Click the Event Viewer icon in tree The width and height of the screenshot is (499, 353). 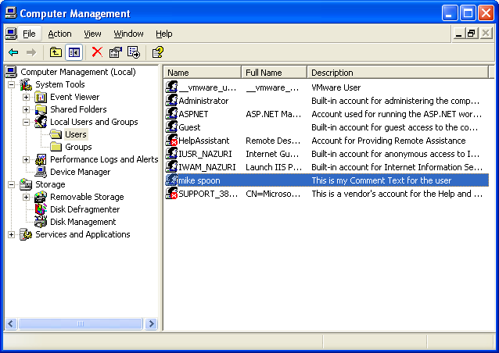pyautogui.click(x=41, y=97)
